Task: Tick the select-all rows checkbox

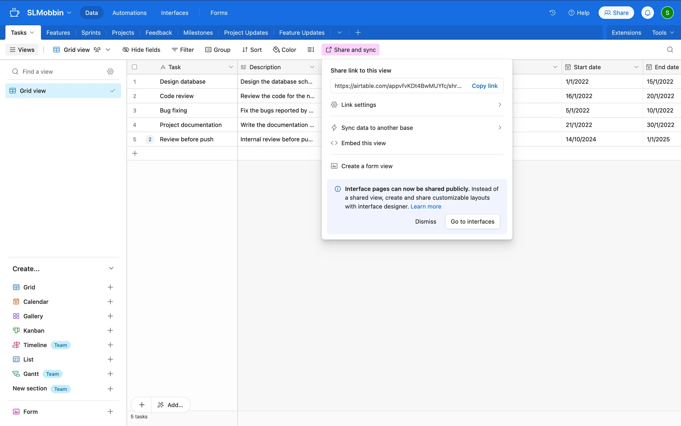Action: 134,67
